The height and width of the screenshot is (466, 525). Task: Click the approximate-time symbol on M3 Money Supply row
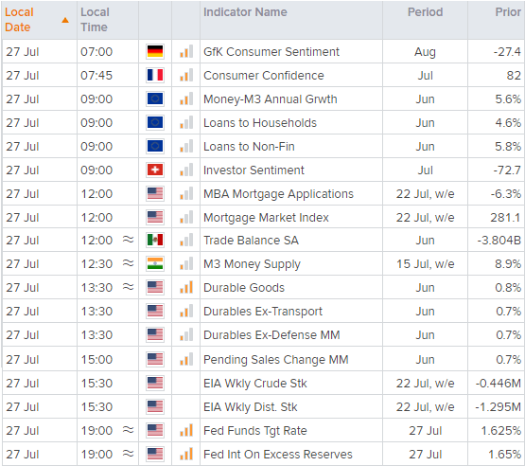click(x=129, y=263)
